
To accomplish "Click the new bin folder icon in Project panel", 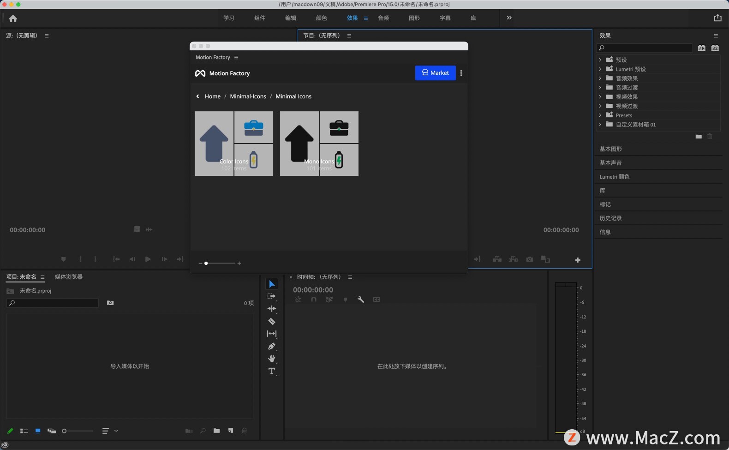I will (x=216, y=431).
